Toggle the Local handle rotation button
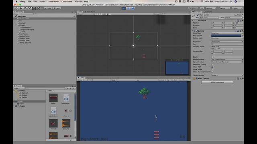257x144 pixels. [57, 8]
